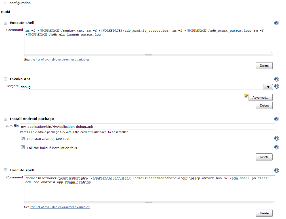Click the Targets label

coord(12,86)
